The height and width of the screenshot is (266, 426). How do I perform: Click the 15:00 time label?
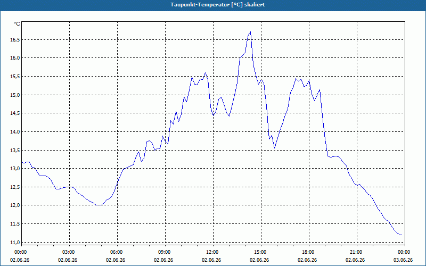click(x=261, y=252)
